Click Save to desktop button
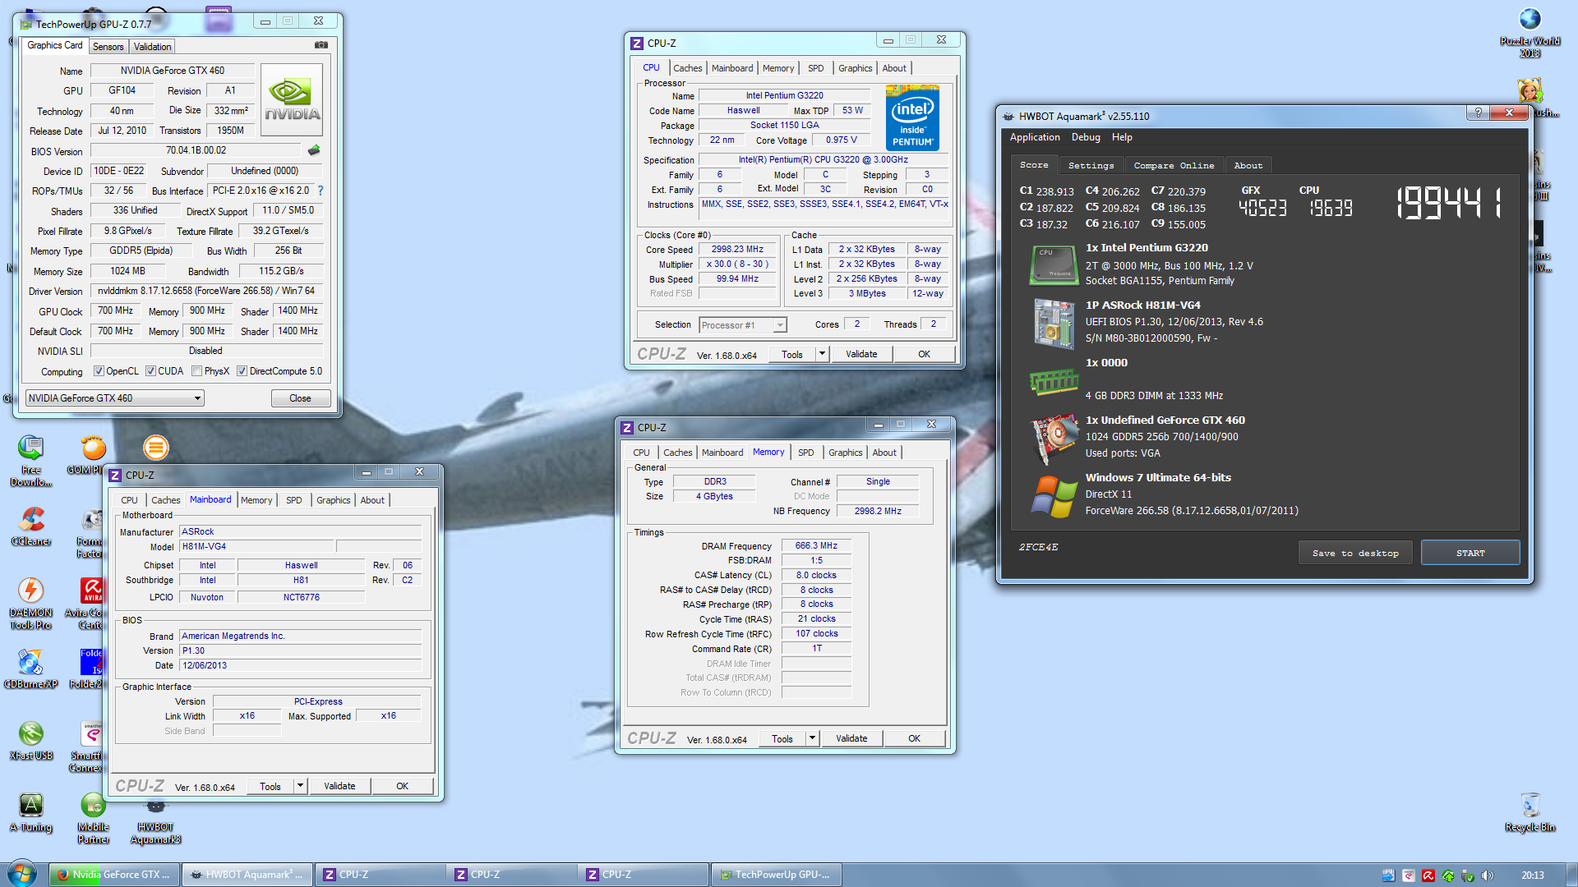Screen dimensions: 1578x887 pos(1355,553)
